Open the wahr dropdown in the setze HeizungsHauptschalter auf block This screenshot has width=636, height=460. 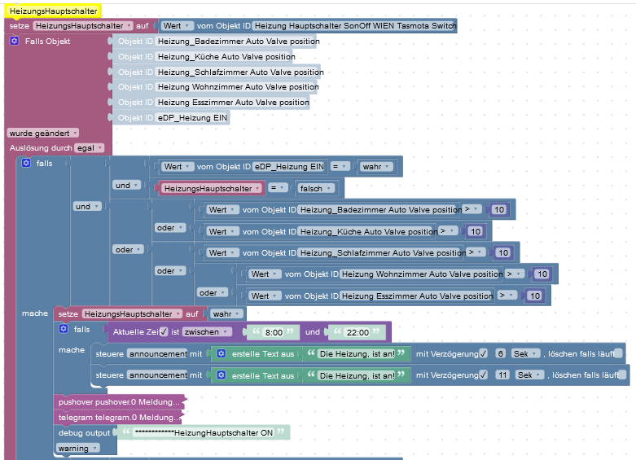(226, 313)
